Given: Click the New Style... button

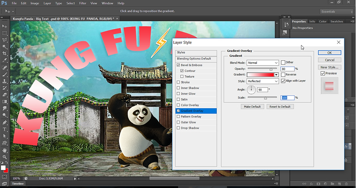Looking at the screenshot, I should pos(329,67).
